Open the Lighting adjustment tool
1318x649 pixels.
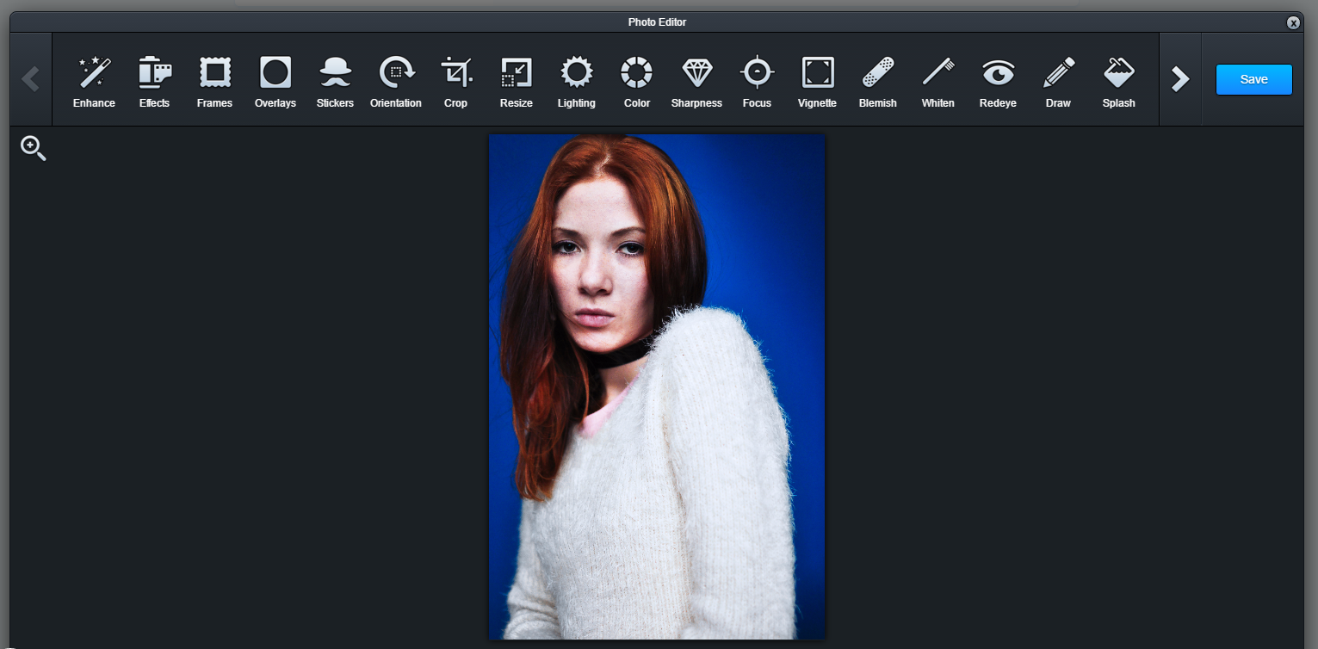[x=576, y=81]
